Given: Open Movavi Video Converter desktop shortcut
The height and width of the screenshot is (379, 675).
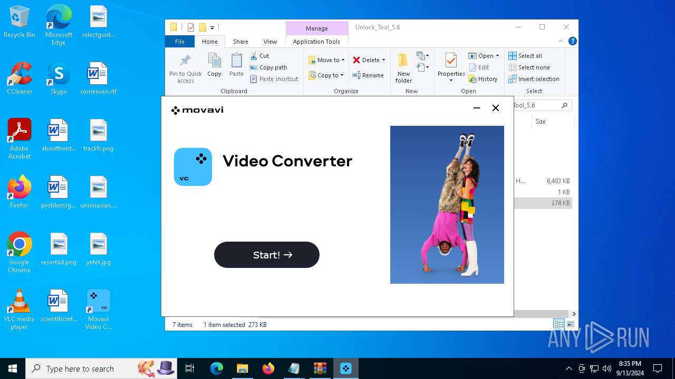Looking at the screenshot, I should click(x=99, y=310).
